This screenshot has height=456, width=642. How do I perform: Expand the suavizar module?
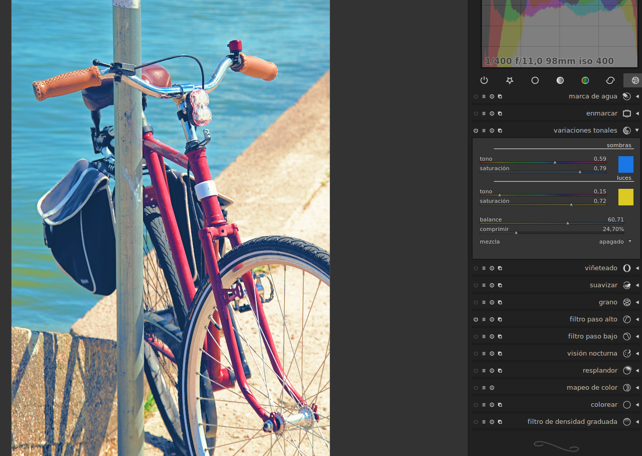coord(637,285)
